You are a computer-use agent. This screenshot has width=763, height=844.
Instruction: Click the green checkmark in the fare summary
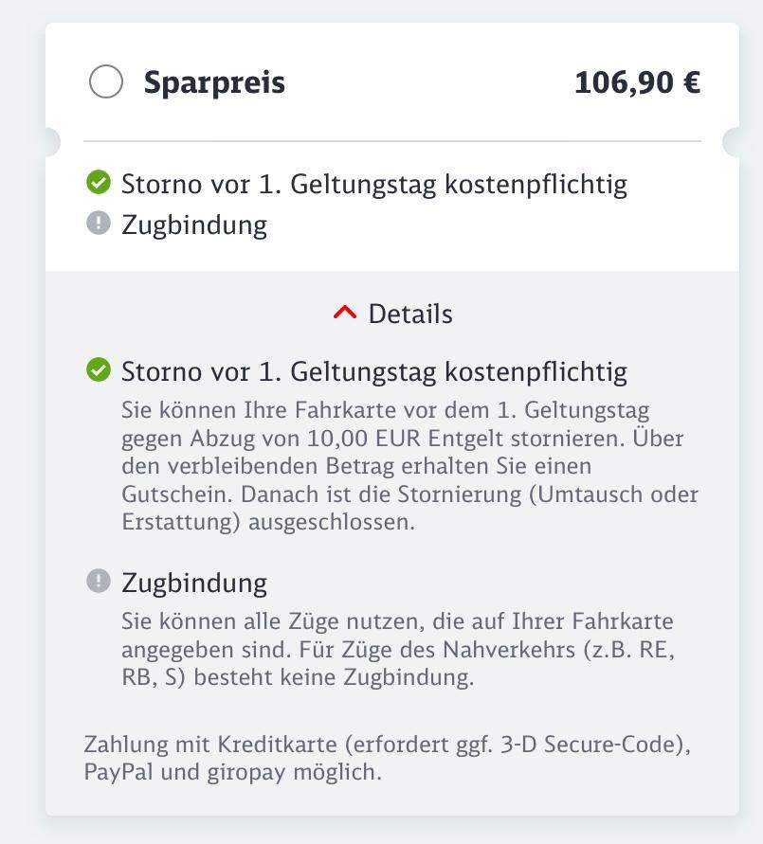(98, 183)
